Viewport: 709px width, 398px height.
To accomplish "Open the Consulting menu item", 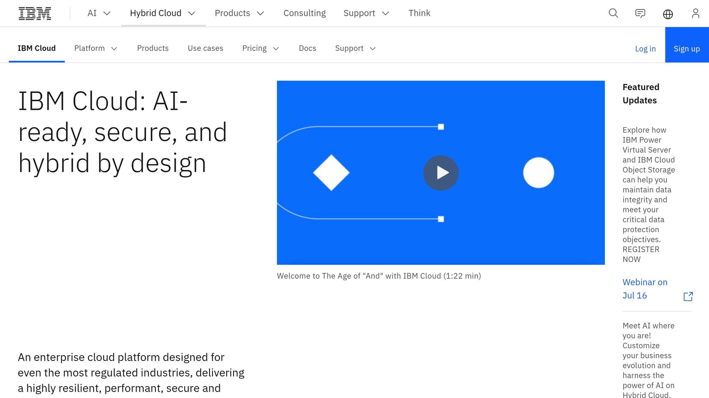I will click(x=305, y=13).
